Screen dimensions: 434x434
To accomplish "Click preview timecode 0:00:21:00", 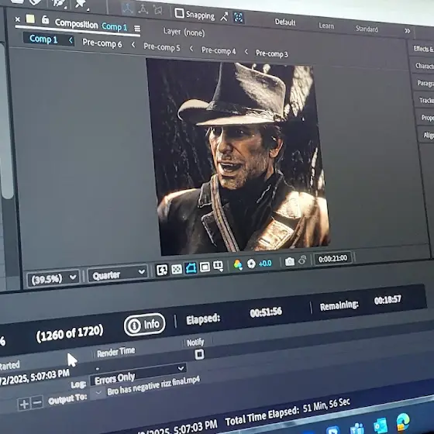I will tap(332, 259).
